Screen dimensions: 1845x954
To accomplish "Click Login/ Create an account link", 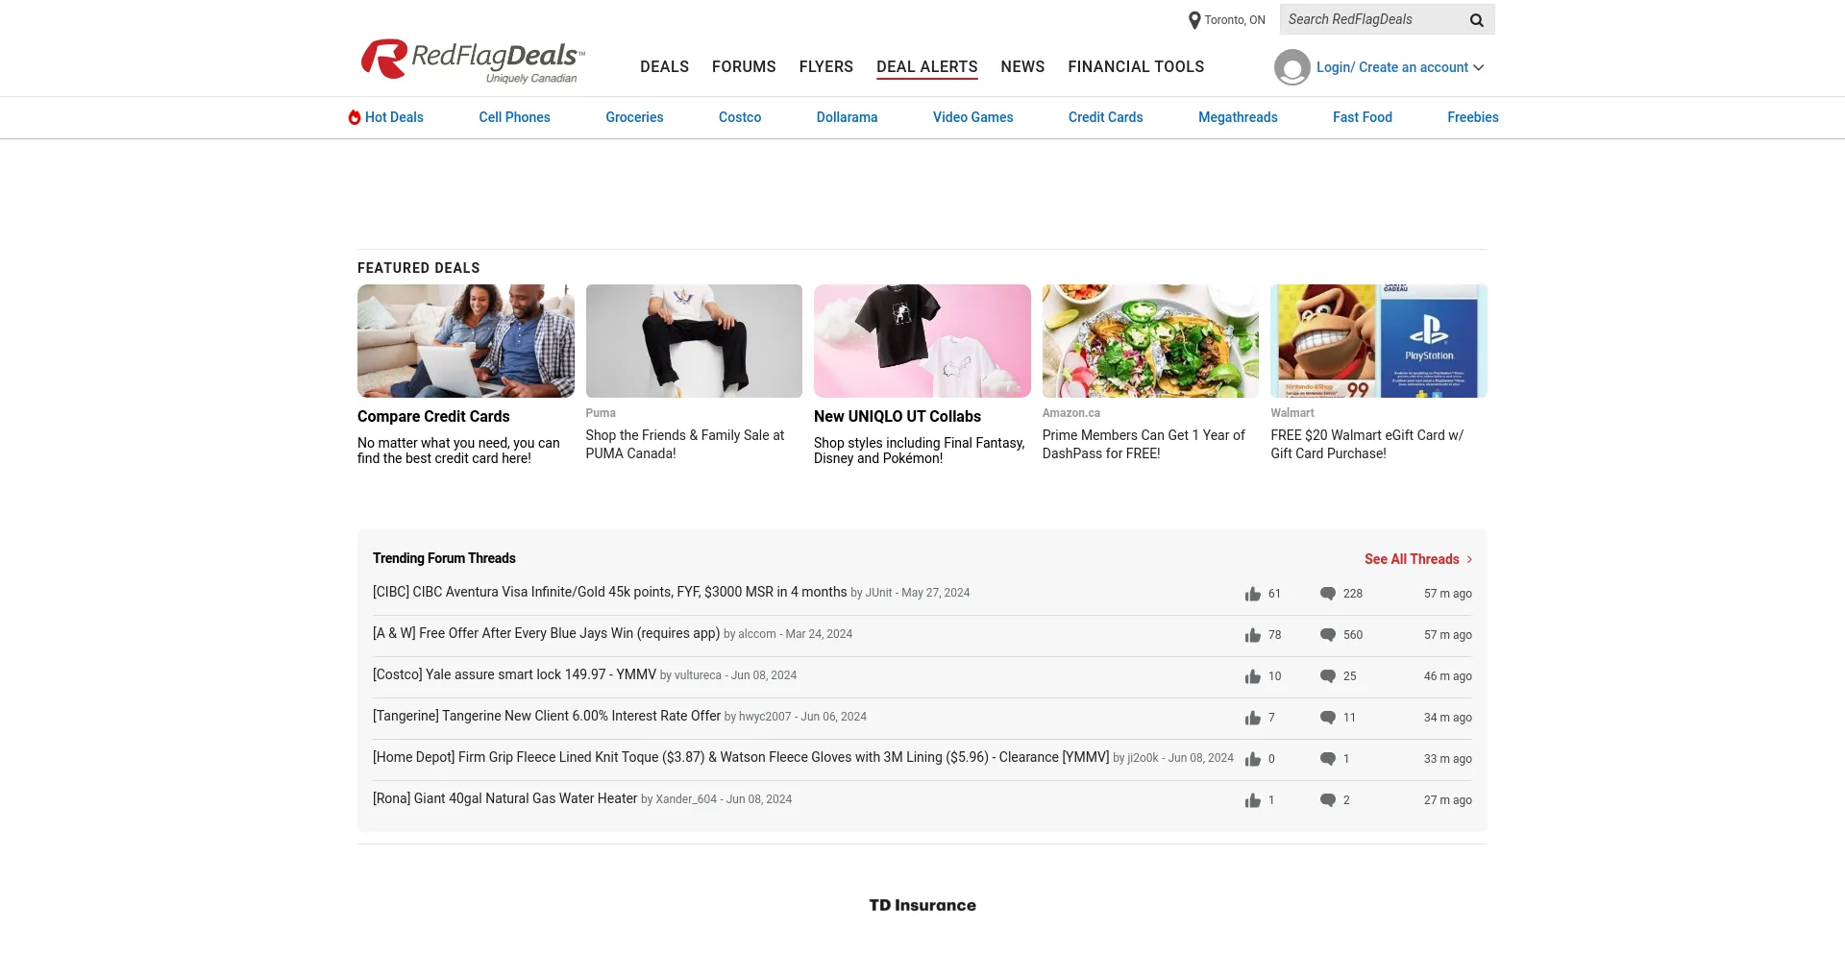I will click(x=1391, y=67).
